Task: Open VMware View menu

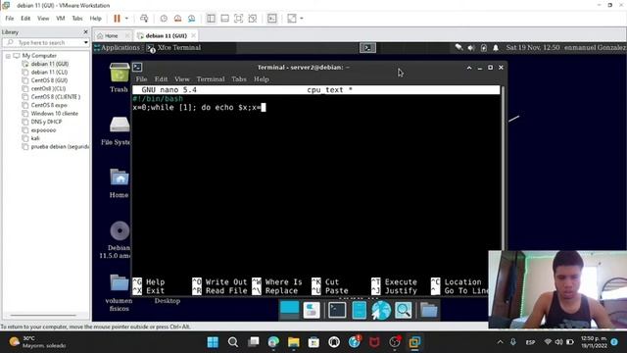Action: pos(43,19)
